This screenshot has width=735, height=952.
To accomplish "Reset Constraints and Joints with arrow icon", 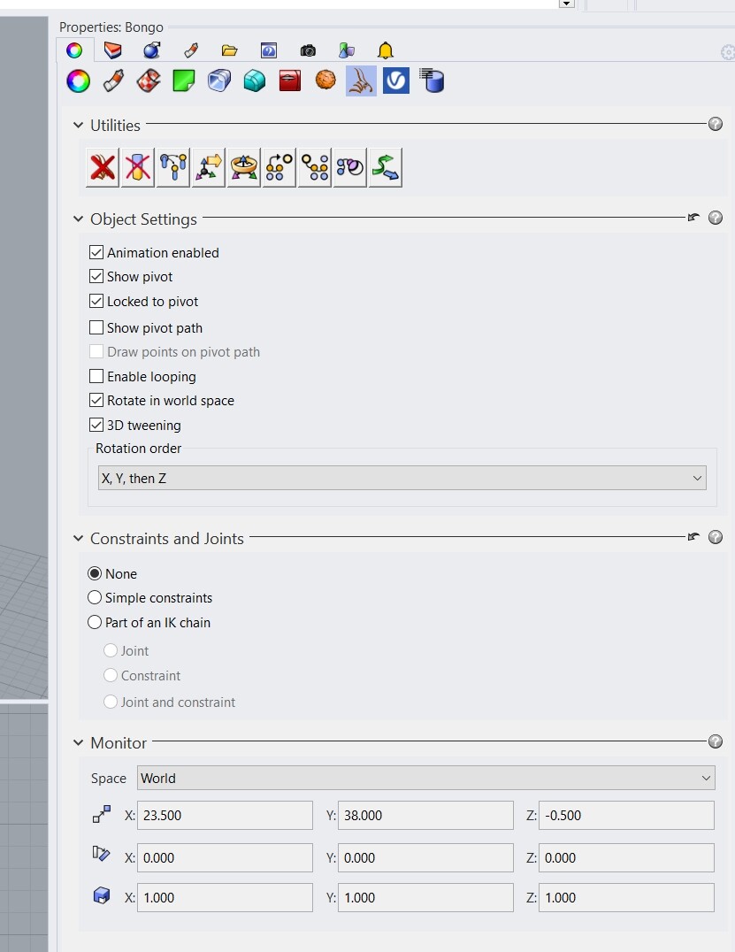I will tap(693, 537).
